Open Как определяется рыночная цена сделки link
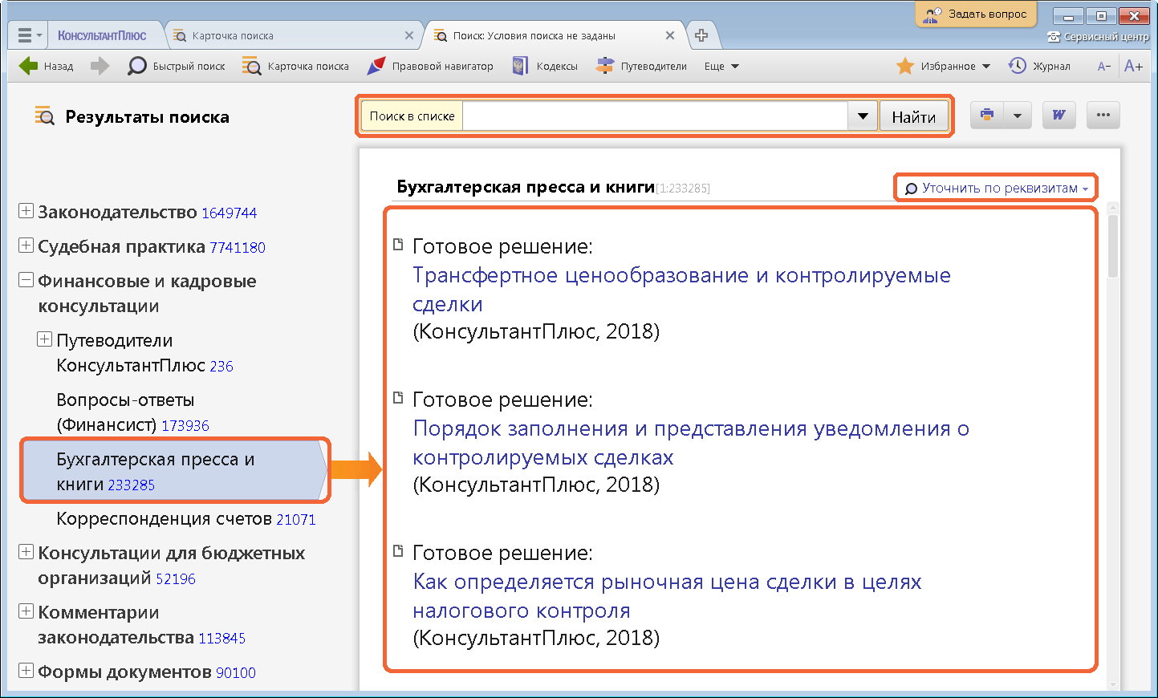Viewport: 1158px width, 698px height. [667, 596]
